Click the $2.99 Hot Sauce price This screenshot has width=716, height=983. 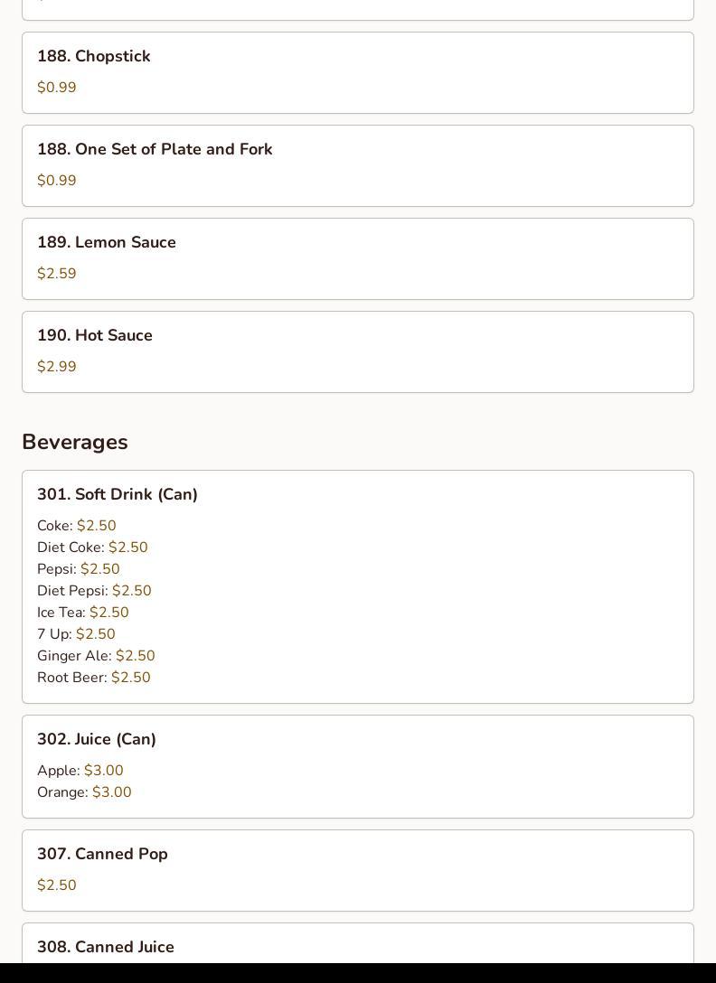[x=57, y=367]
